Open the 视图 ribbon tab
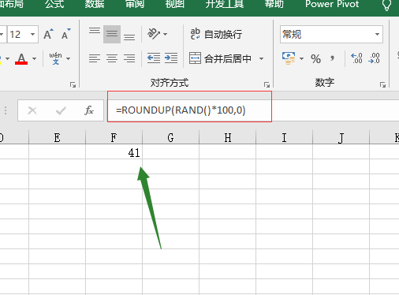The image size is (399, 295). [x=175, y=4]
